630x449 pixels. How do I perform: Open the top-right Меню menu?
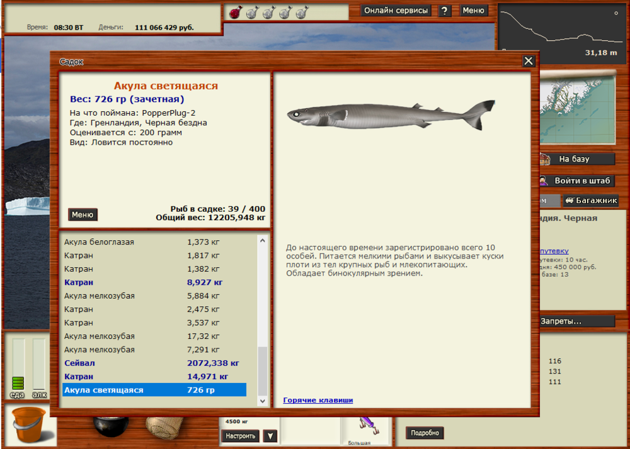pyautogui.click(x=473, y=11)
